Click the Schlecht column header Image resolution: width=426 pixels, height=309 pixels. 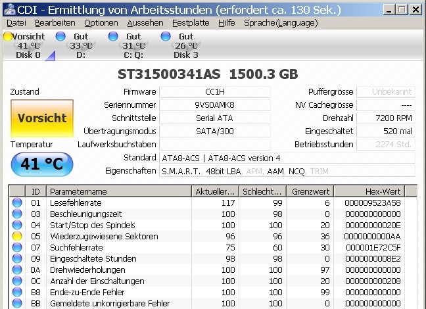pos(262,191)
